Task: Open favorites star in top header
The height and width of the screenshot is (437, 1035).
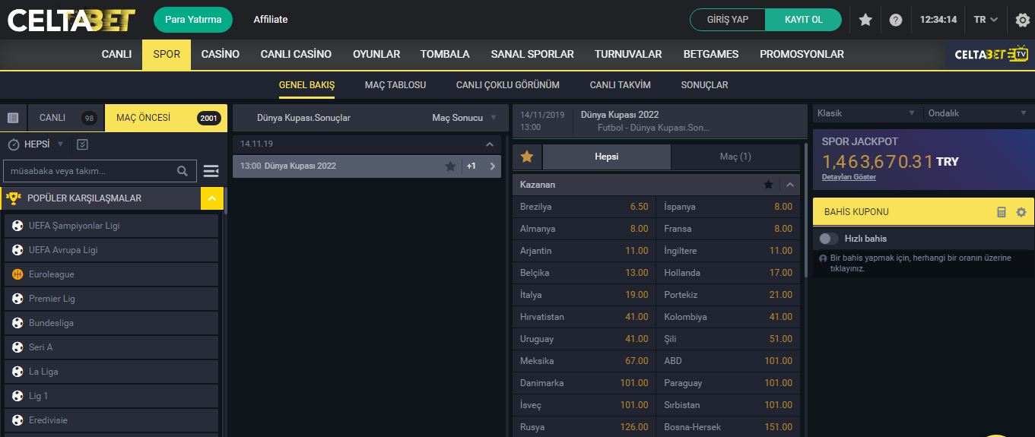Action: click(865, 20)
